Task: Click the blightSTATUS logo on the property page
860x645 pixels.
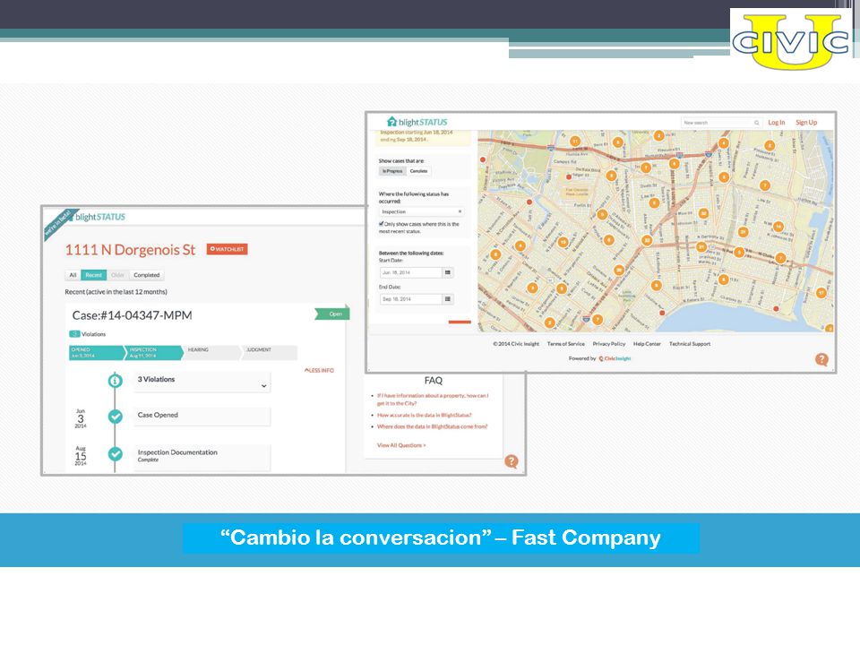Action: point(99,217)
